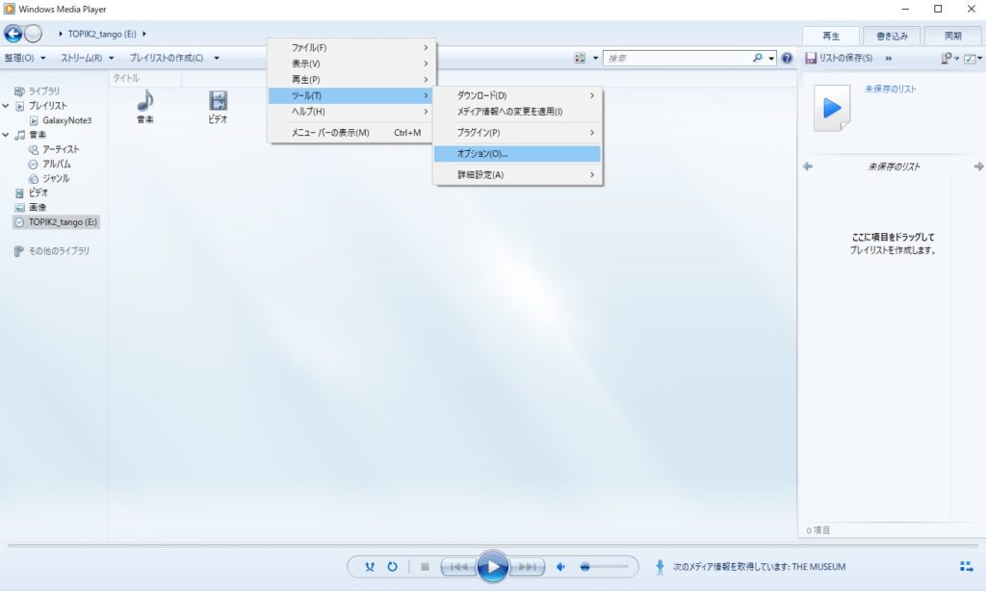Highlight the ツール(T) menu entry
Screen dimensions: 986x591
tap(350, 95)
